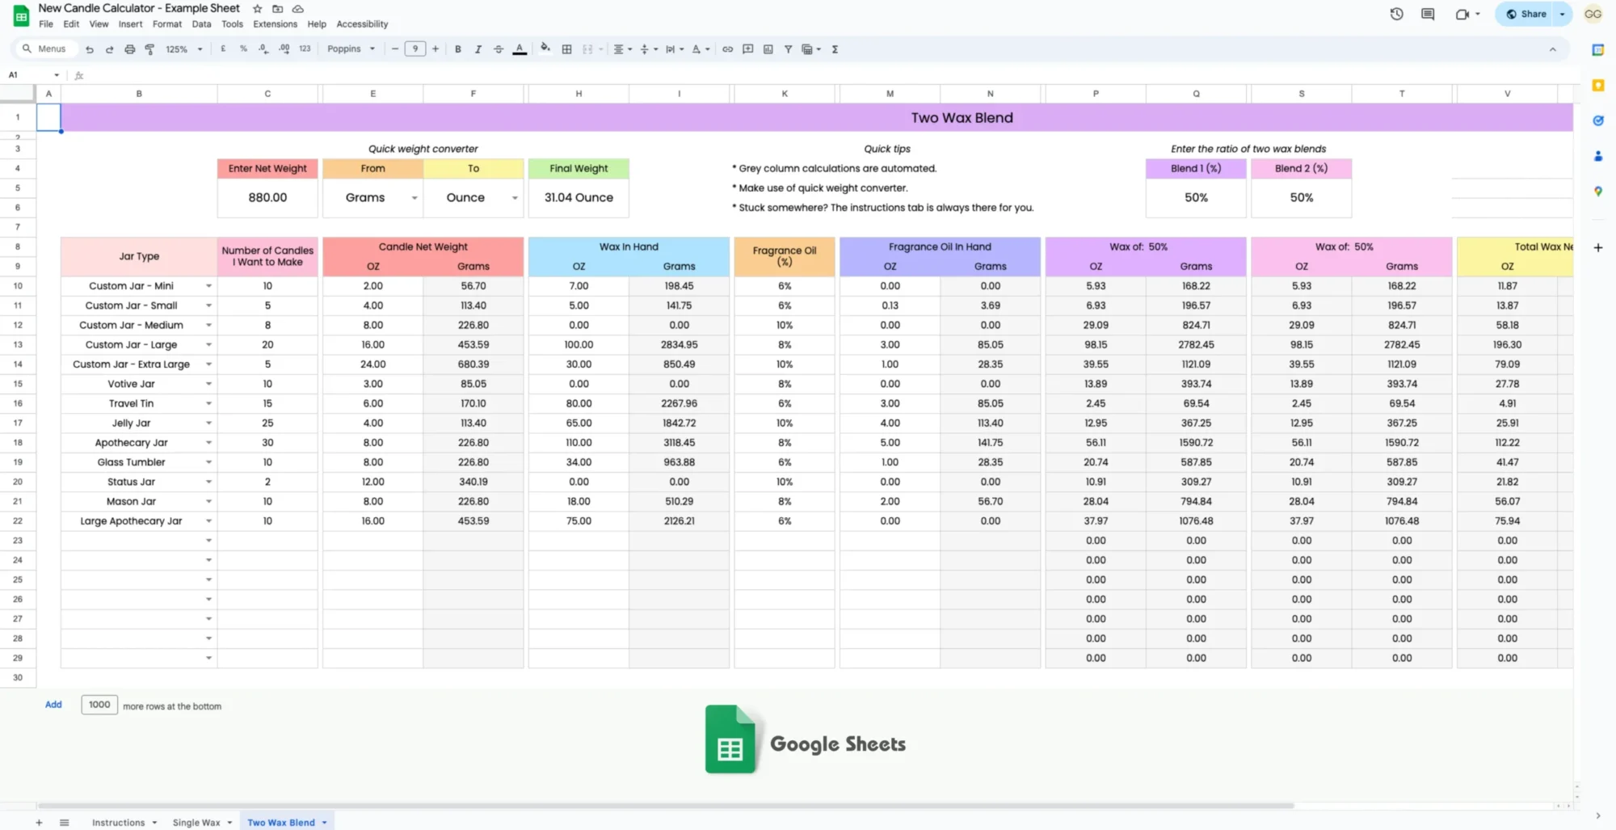Insert a chart from the toolbar
The width and height of the screenshot is (1616, 830).
pyautogui.click(x=768, y=49)
